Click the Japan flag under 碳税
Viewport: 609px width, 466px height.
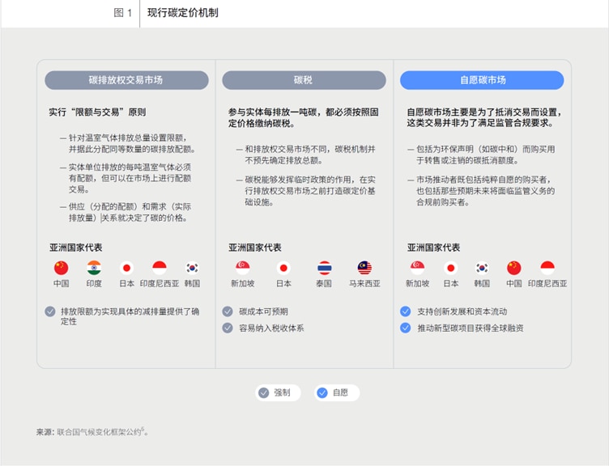coord(283,268)
